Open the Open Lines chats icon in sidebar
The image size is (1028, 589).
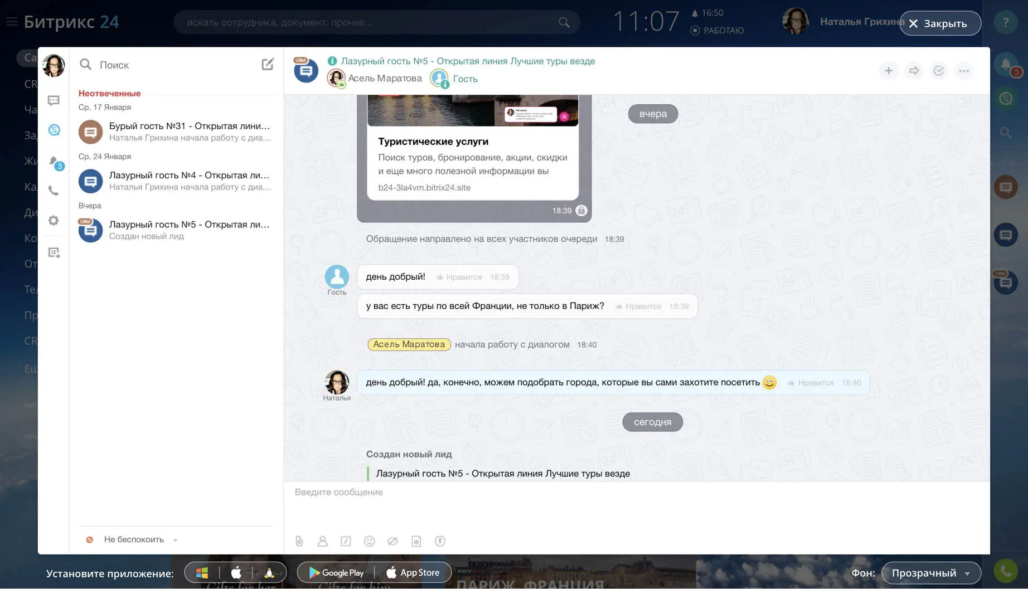coord(54,129)
